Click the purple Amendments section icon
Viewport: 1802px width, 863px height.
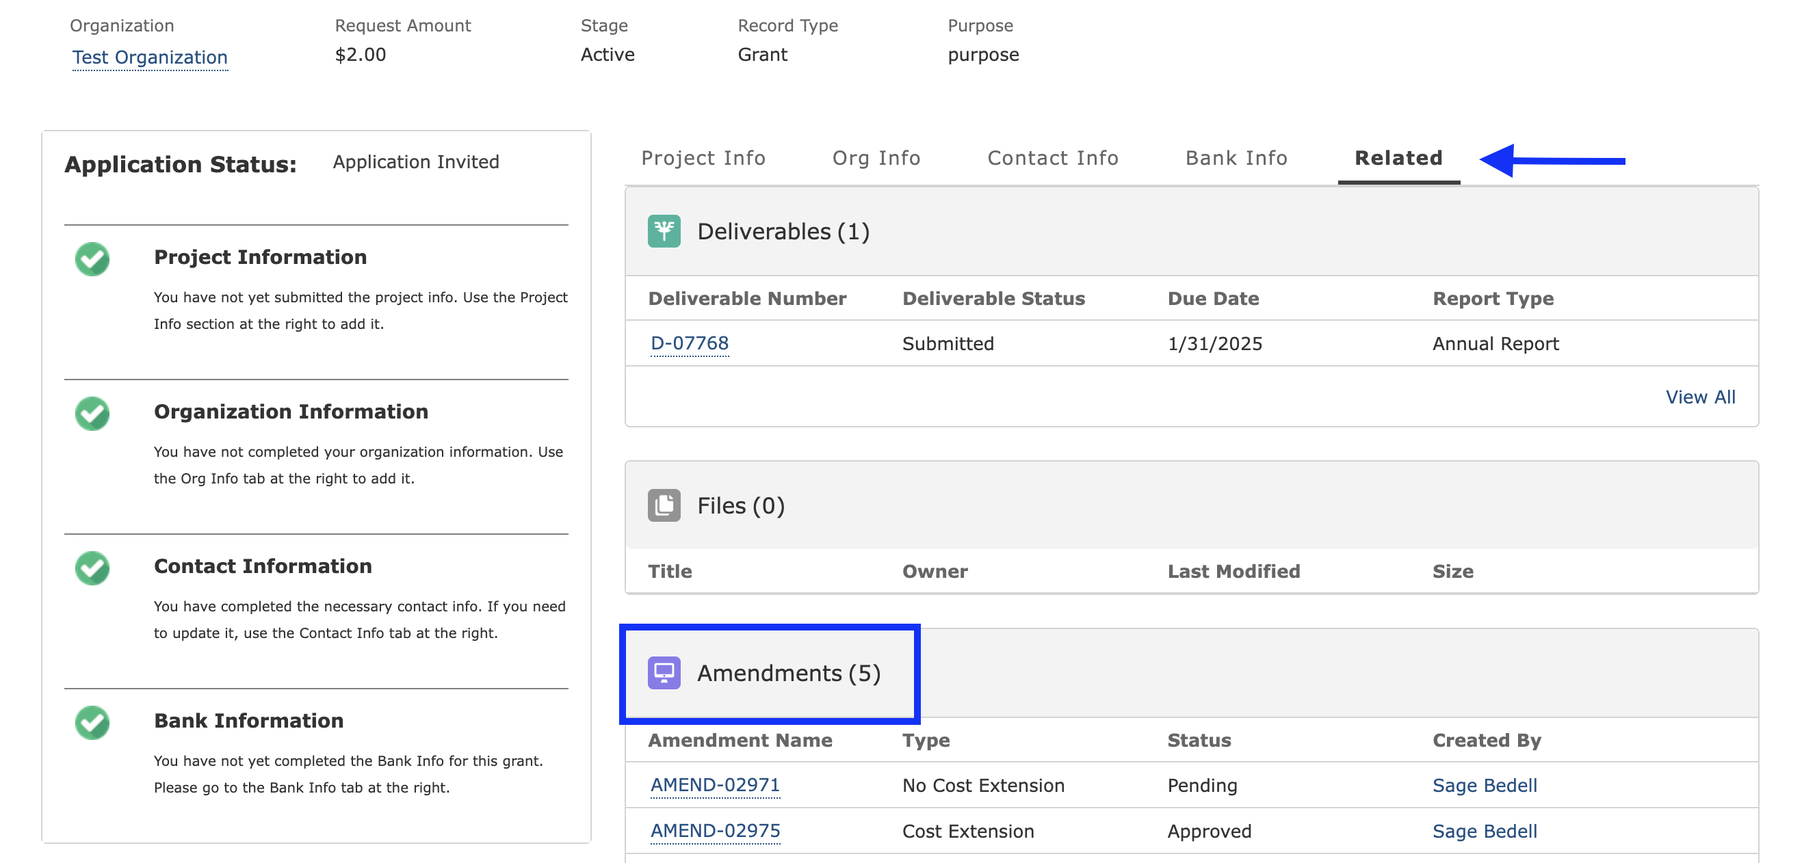[664, 673]
